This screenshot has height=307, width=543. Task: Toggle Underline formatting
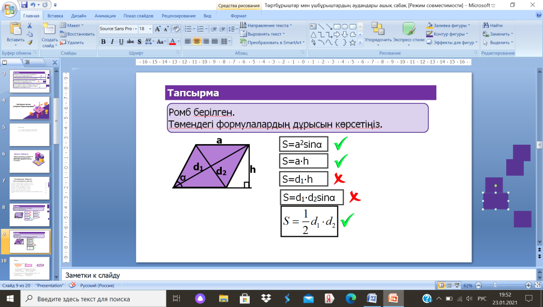point(121,42)
